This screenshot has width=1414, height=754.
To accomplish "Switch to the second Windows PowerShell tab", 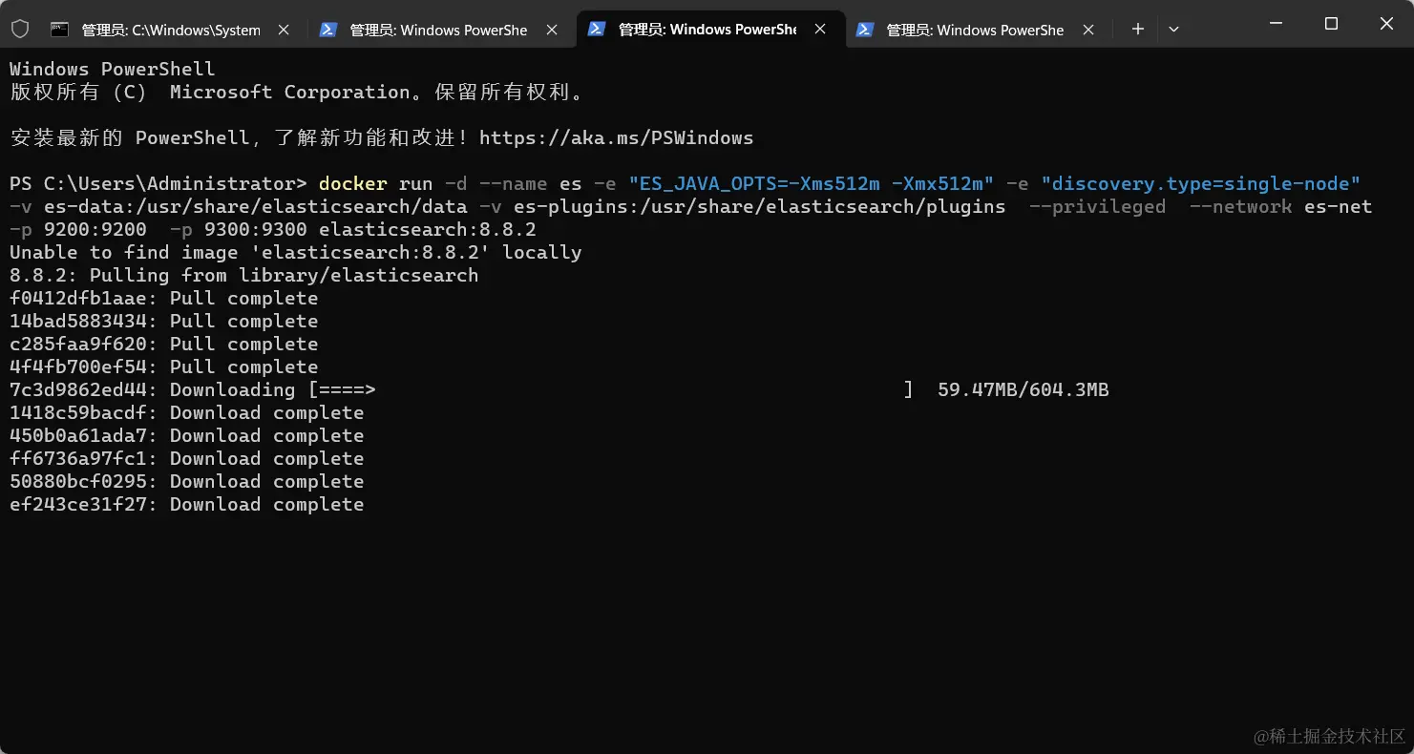I will coord(438,30).
